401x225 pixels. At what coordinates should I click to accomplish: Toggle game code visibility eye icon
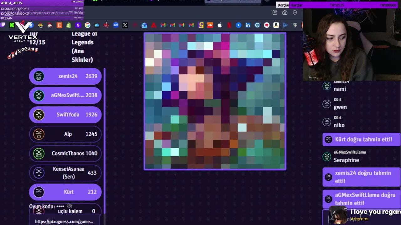click(x=69, y=206)
